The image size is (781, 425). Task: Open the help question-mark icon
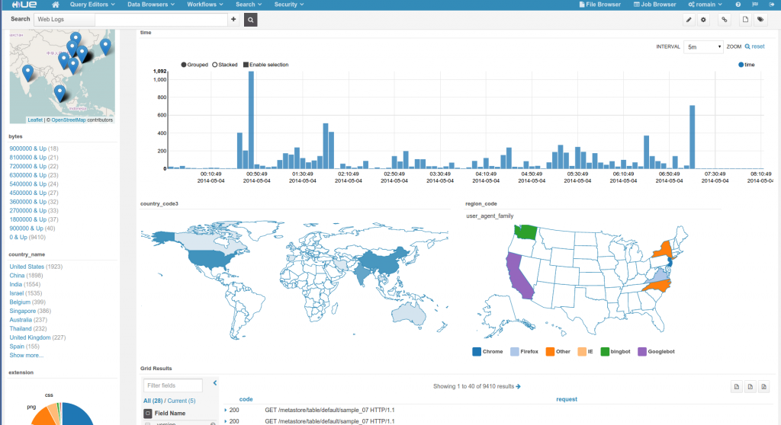pyautogui.click(x=738, y=5)
